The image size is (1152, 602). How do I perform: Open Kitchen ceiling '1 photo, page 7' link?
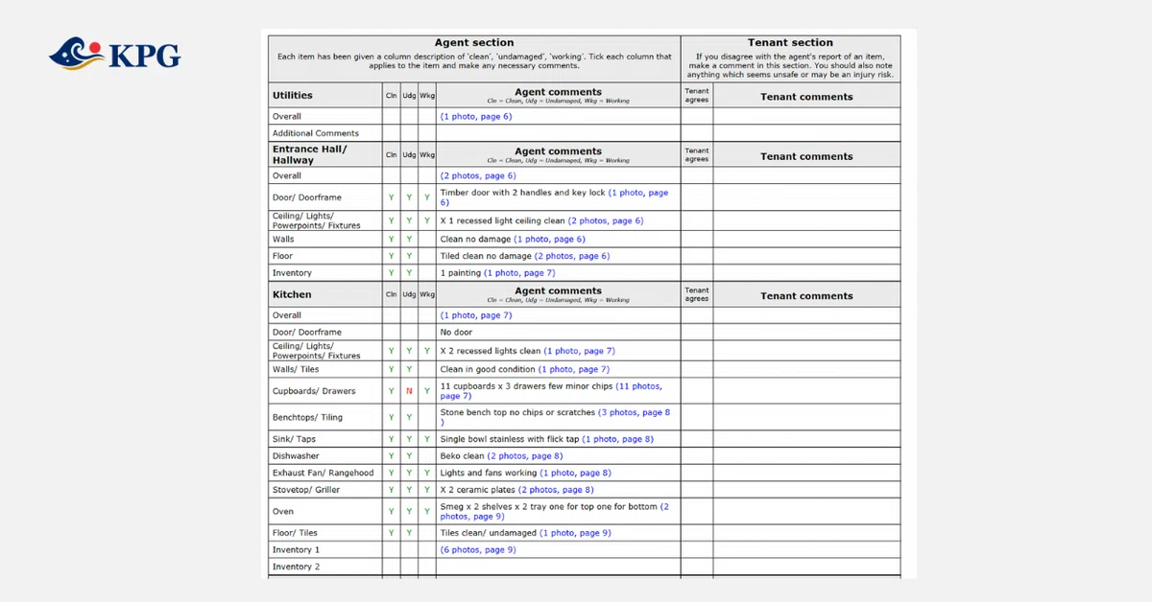(579, 351)
